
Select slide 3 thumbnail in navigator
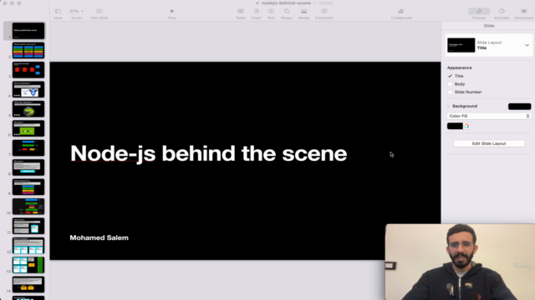28,70
